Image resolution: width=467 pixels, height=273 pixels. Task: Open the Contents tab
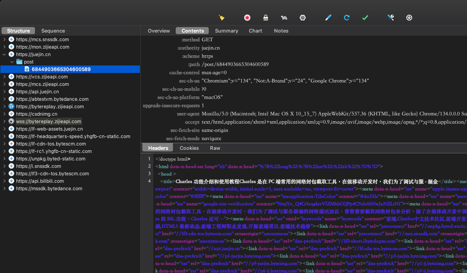[x=192, y=31]
